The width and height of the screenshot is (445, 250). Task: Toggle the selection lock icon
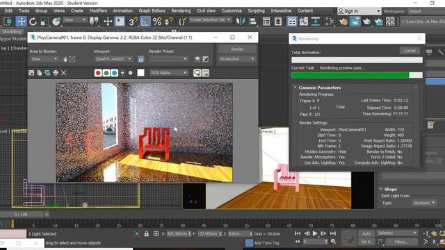pos(147,234)
